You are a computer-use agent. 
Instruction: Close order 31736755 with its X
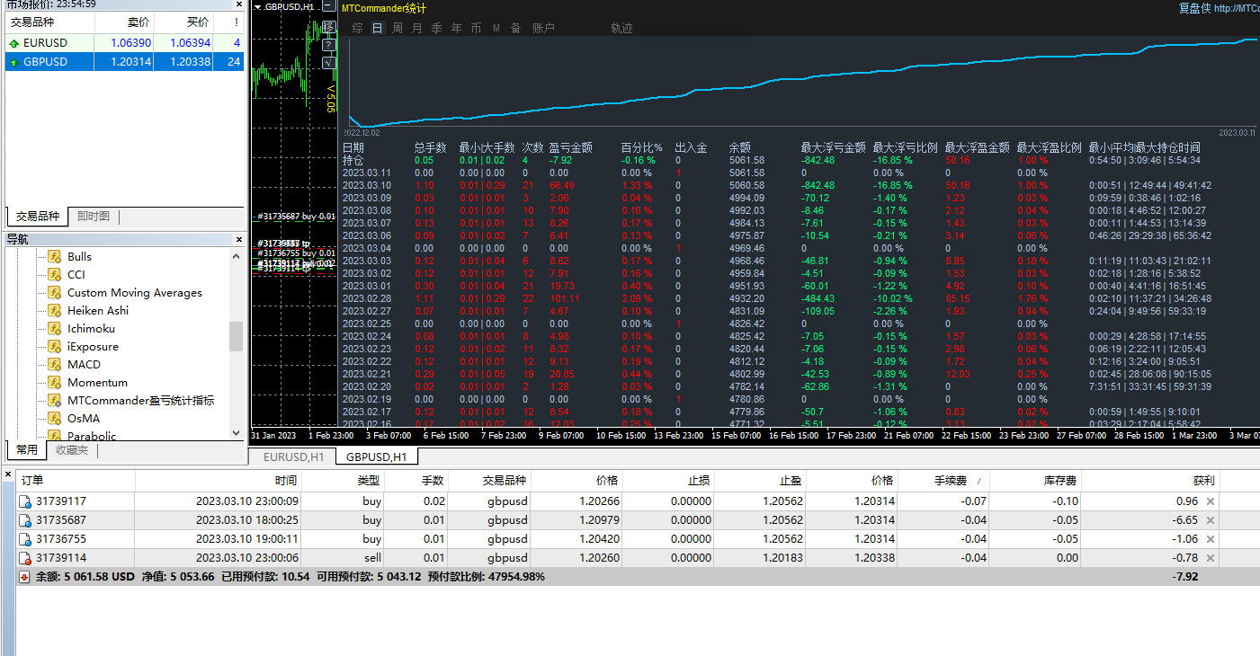(x=1211, y=539)
